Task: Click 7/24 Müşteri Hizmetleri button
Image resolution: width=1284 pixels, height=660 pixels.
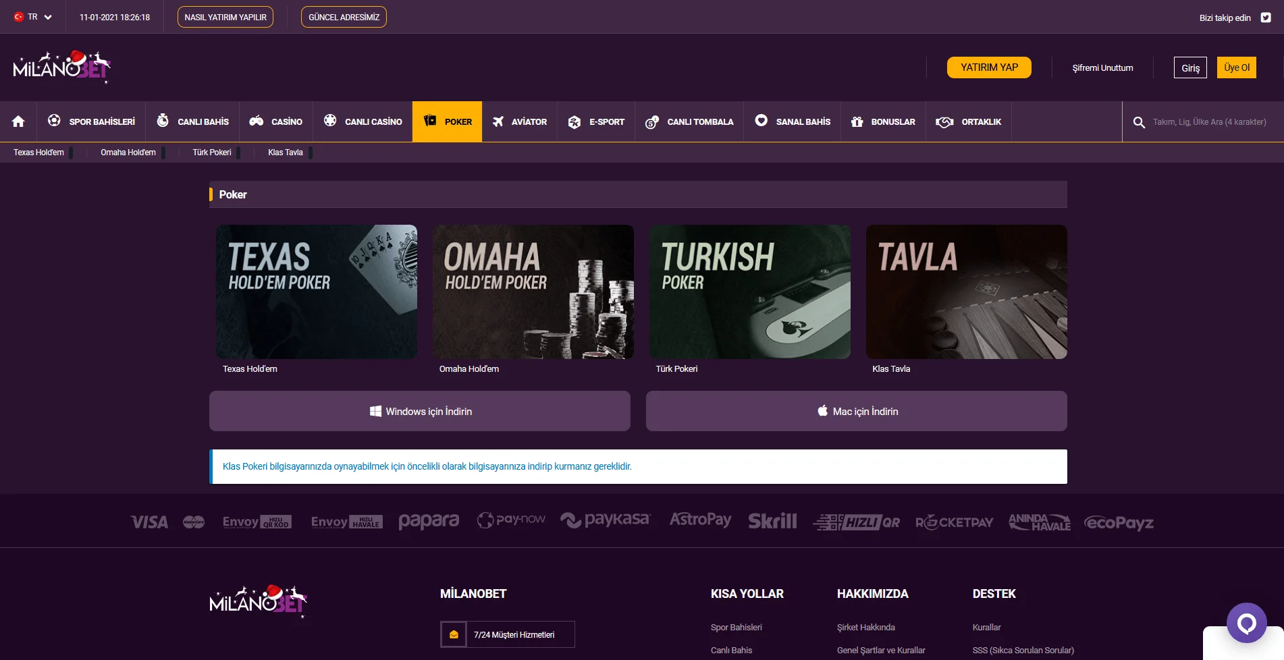Action: 508,634
